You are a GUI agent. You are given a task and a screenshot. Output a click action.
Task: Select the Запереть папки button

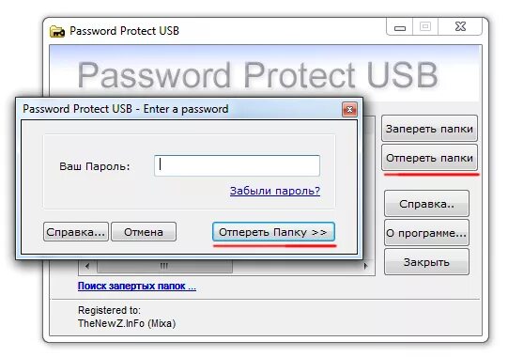(x=429, y=129)
